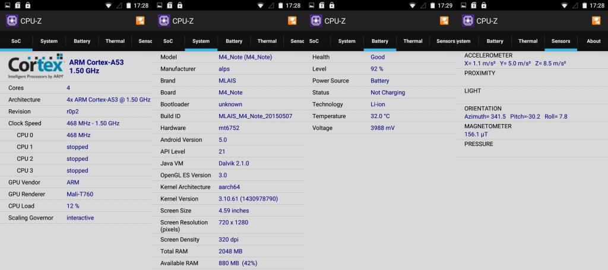Select the '880 MB (42%)' available RAM
This screenshot has height=270, width=608.
pyautogui.click(x=237, y=263)
